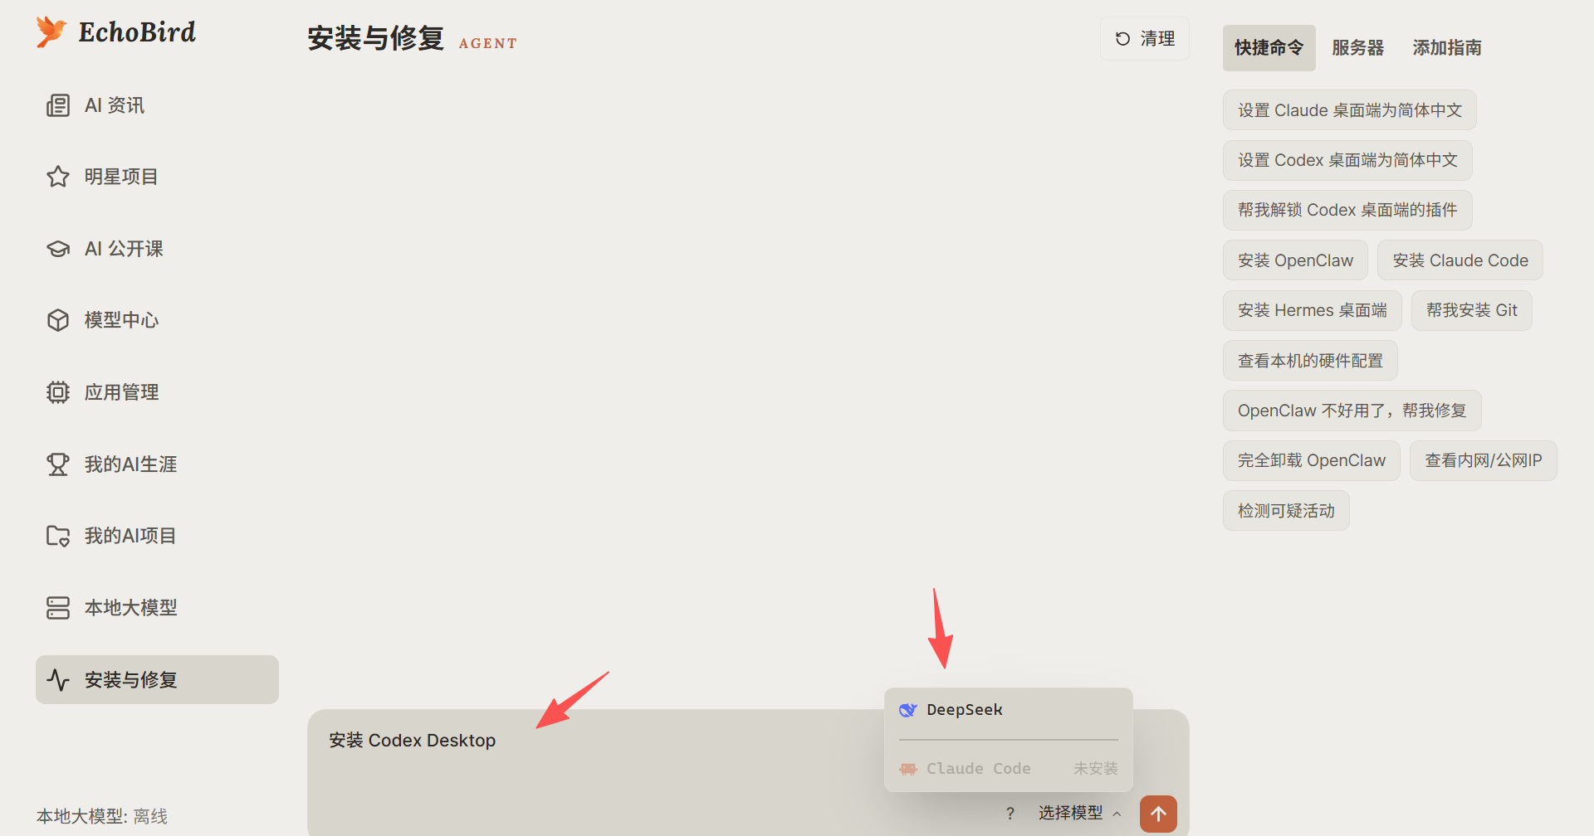The height and width of the screenshot is (836, 1594).
Task: Click the 检测可疑活动 shortcut
Action: pos(1286,511)
